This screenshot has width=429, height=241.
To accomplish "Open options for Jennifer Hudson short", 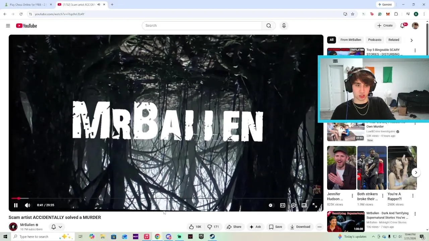I will coord(352,196).
